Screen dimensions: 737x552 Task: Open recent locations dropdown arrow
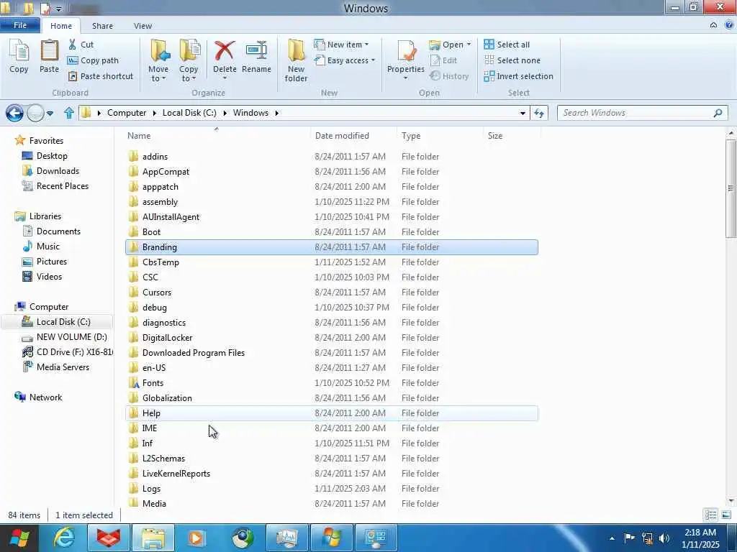[x=50, y=113]
